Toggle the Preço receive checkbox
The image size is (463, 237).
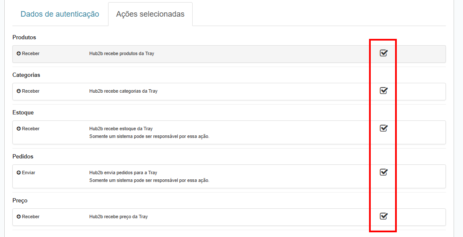tap(384, 216)
